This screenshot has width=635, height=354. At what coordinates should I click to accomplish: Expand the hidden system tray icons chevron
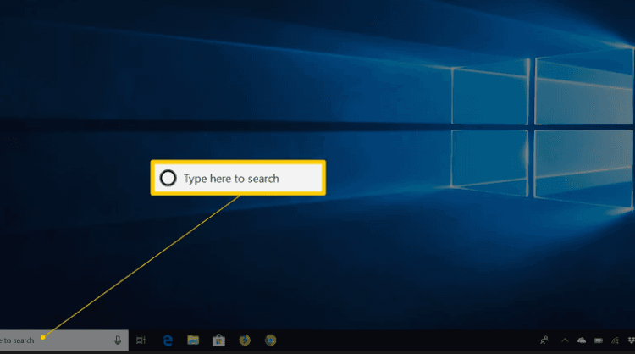565,340
